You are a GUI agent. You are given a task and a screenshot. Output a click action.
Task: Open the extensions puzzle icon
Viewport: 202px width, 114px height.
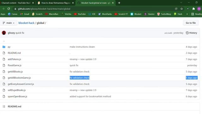tap(193, 9)
